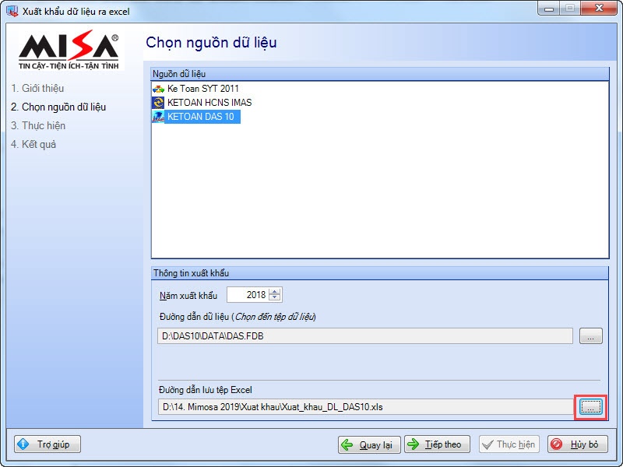Click the window title bar app icon

coord(12,11)
